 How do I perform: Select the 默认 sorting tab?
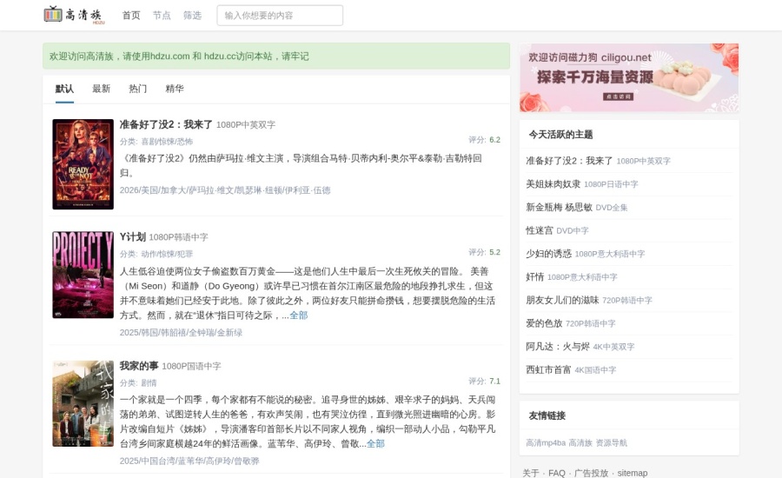[64, 89]
